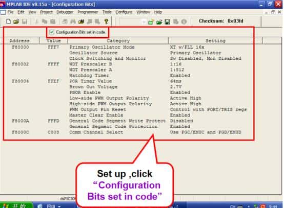The height and width of the screenshot is (208, 284).
Task: Click the New Project green icon
Action: pyautogui.click(x=151, y=22)
